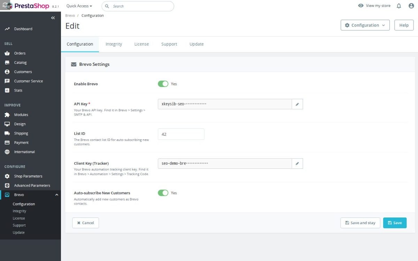The image size is (418, 261).
Task: Switch to the Support tab
Action: 169,44
